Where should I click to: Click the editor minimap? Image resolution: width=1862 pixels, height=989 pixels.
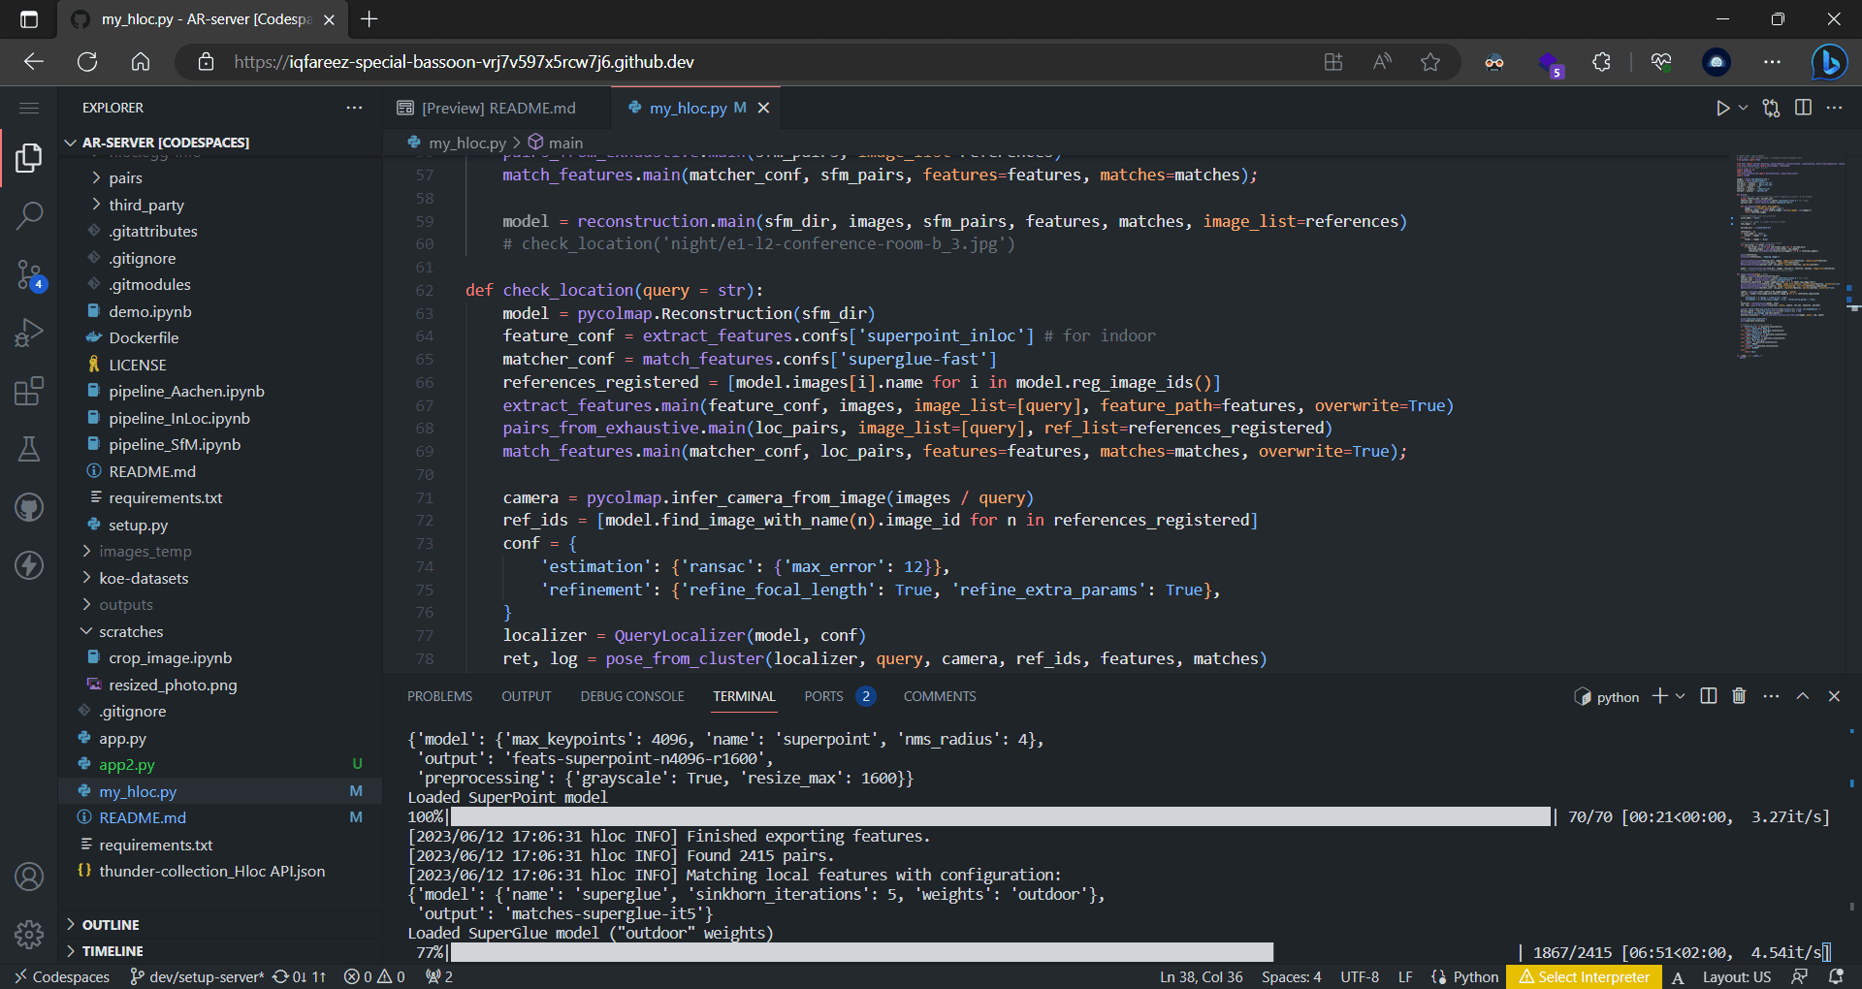tap(1789, 257)
